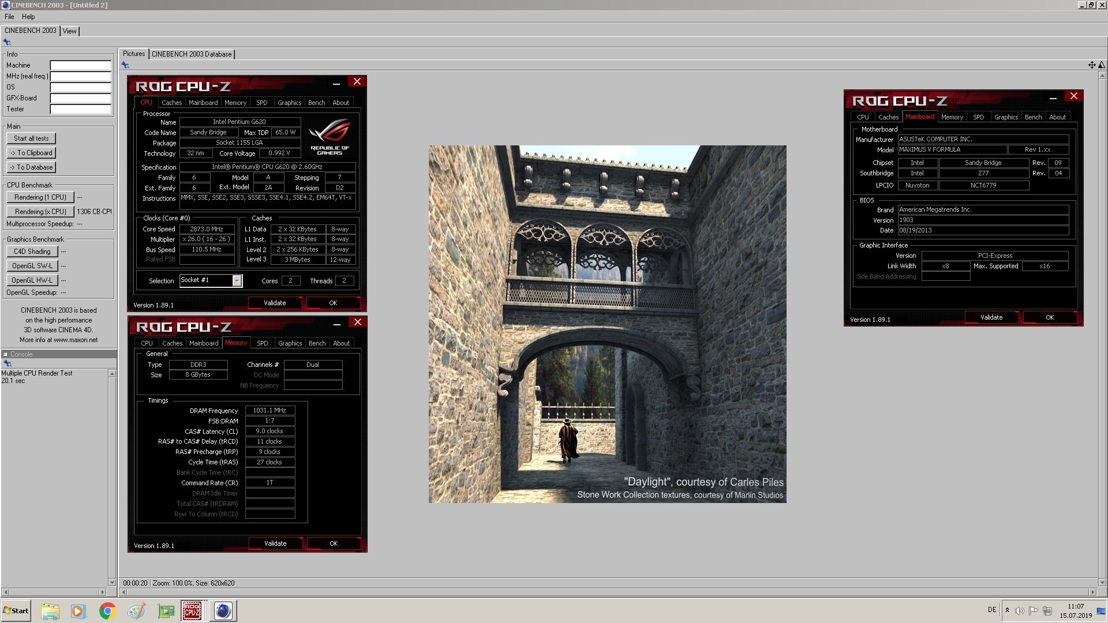Click the To Clipboard button
This screenshot has height=623, width=1108.
[x=31, y=153]
